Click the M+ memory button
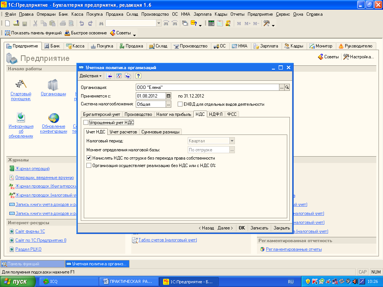Screen dimensions: 383x287 [248, 24]
